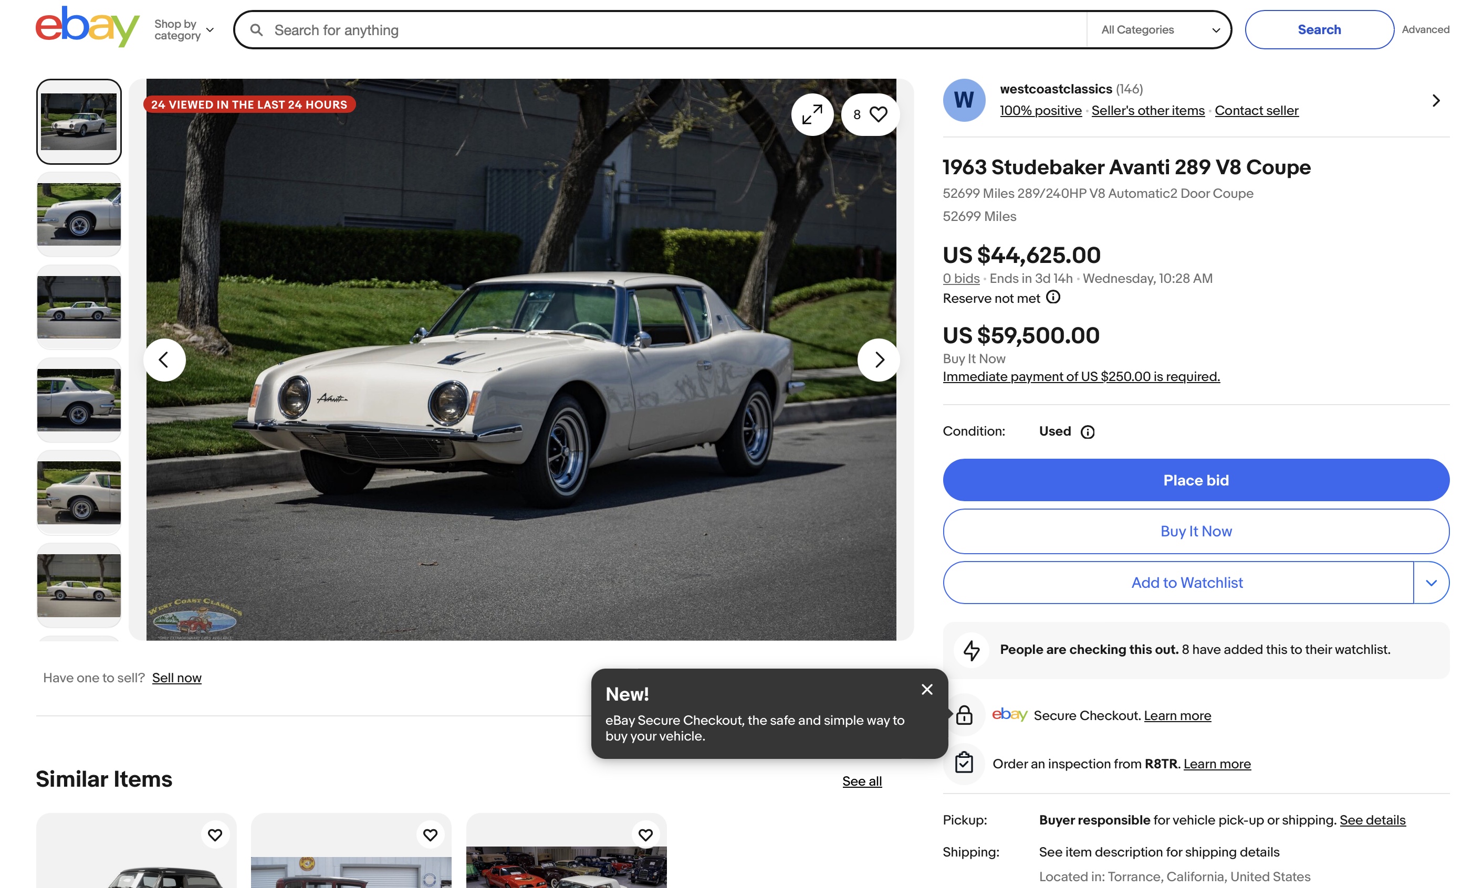Close the New! Secure Checkout tooltip
Image resolution: width=1483 pixels, height=888 pixels.
click(x=927, y=689)
